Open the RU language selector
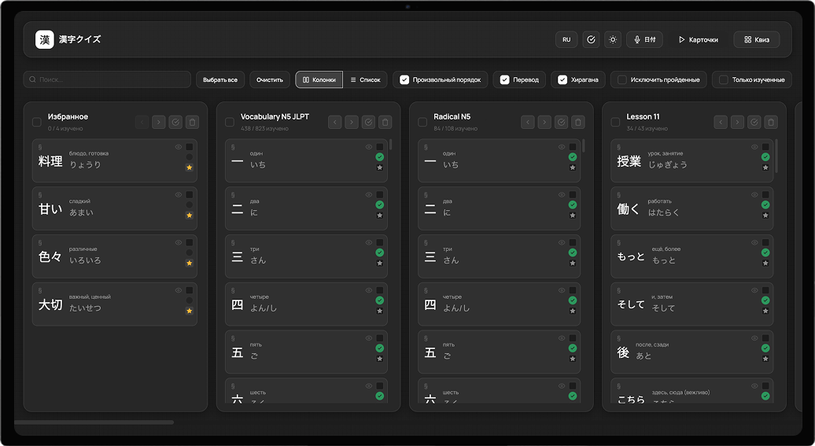Image resolution: width=815 pixels, height=446 pixels. coord(566,39)
